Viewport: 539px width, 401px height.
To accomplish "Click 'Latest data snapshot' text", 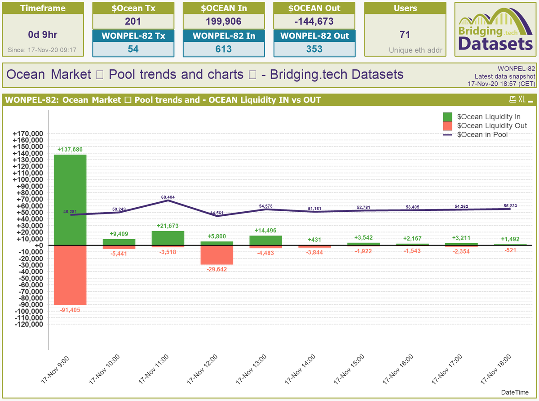I will click(504, 76).
